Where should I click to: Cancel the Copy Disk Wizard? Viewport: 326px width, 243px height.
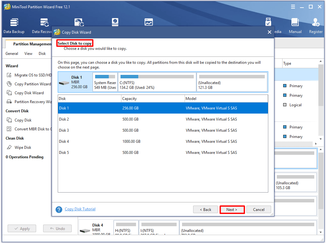click(x=259, y=209)
